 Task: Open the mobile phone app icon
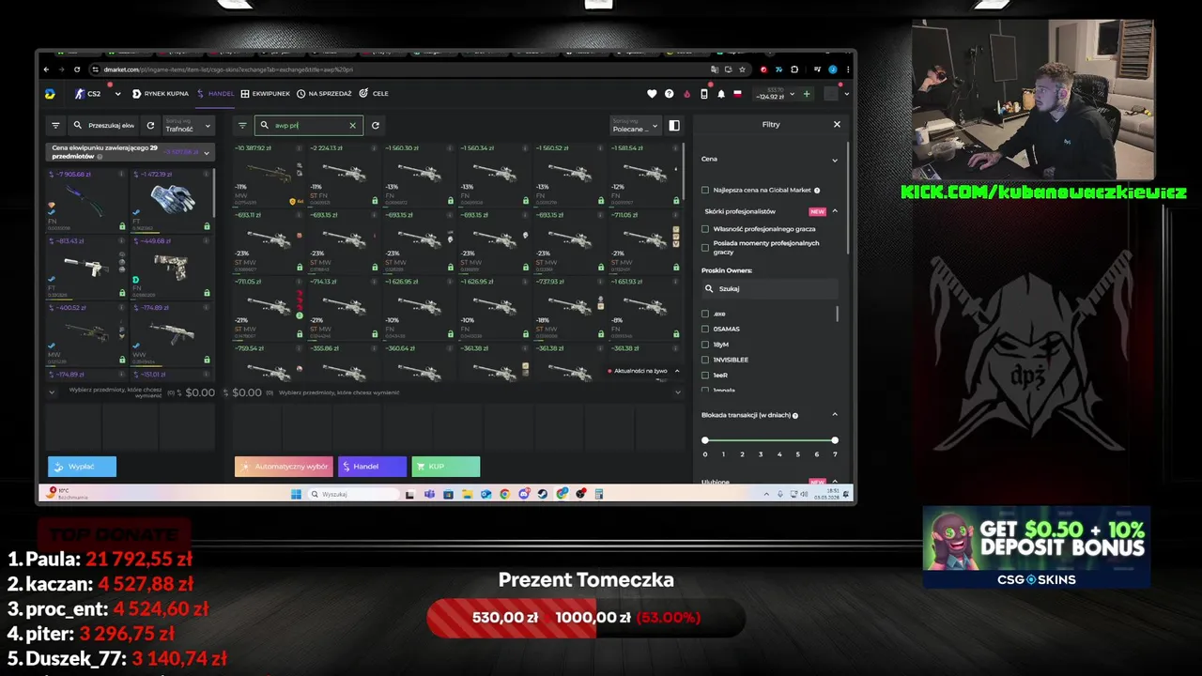[x=704, y=94]
